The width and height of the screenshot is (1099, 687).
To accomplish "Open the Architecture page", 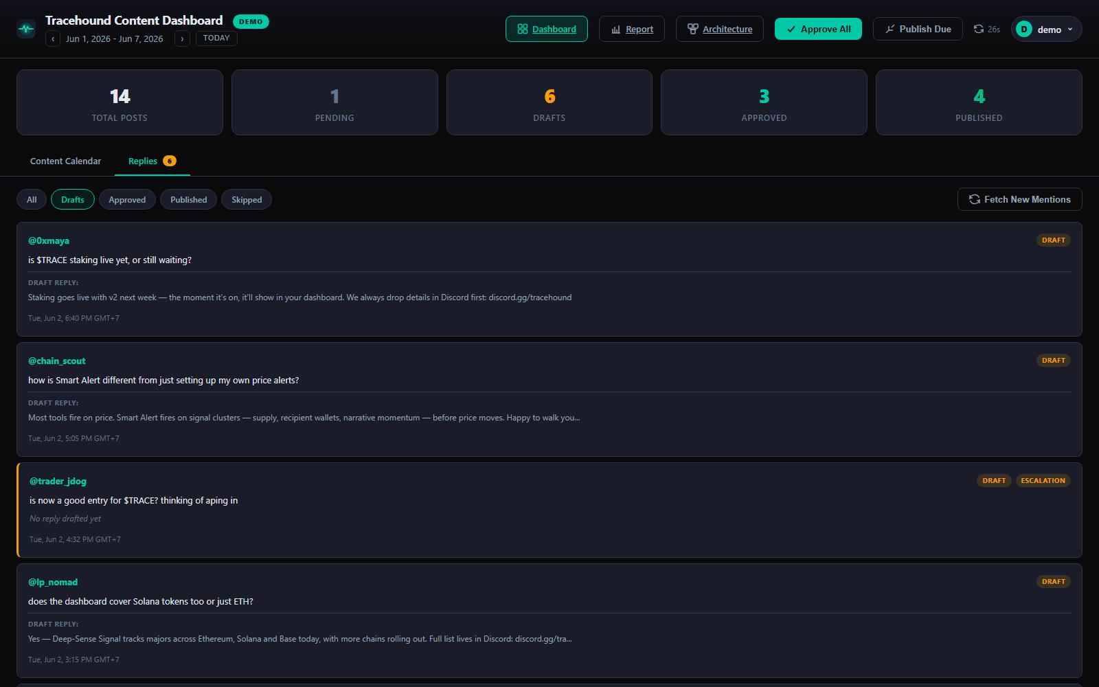I will pyautogui.click(x=720, y=29).
